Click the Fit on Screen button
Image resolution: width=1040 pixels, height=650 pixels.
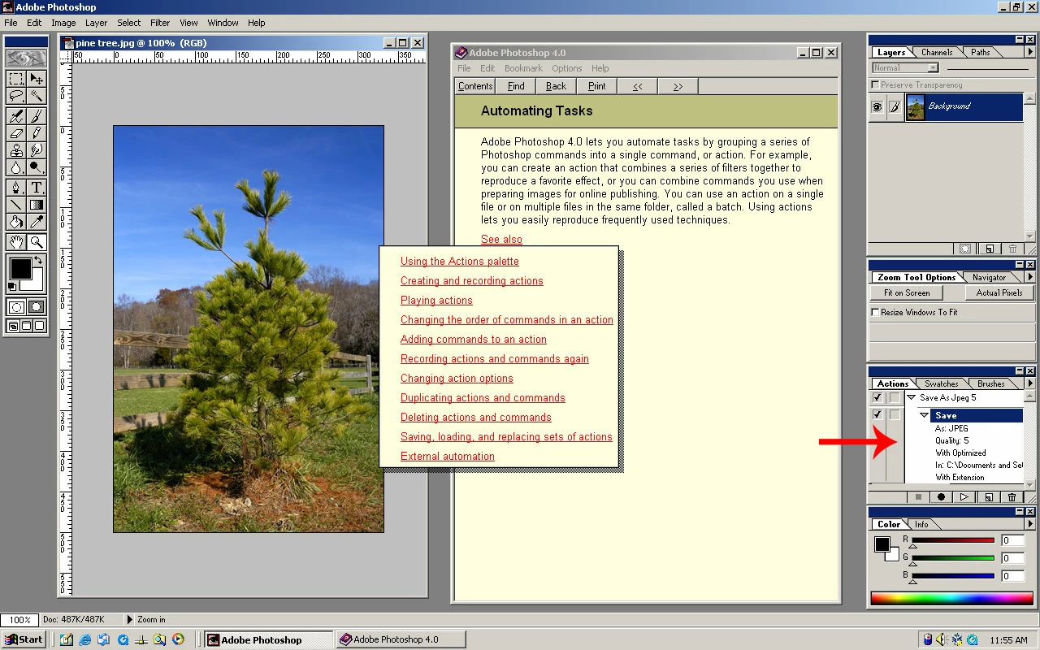907,292
